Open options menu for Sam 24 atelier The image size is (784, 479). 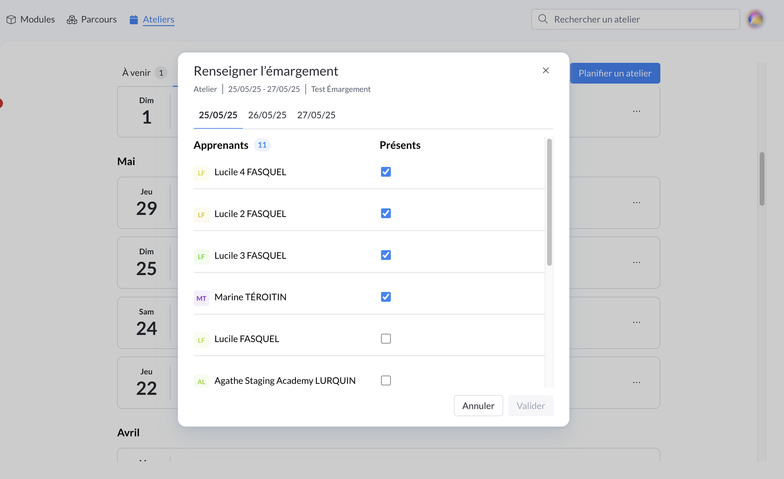636,322
